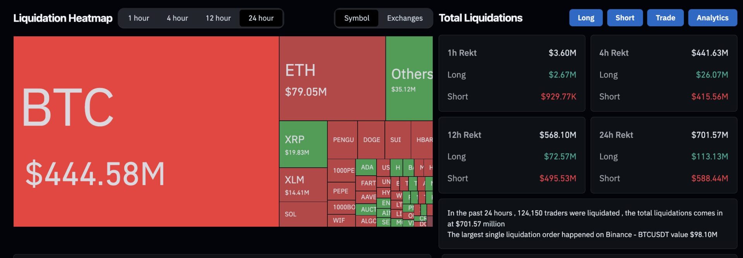Image resolution: width=743 pixels, height=258 pixels.
Task: Click the PENGU heatmap tile
Action: click(342, 139)
